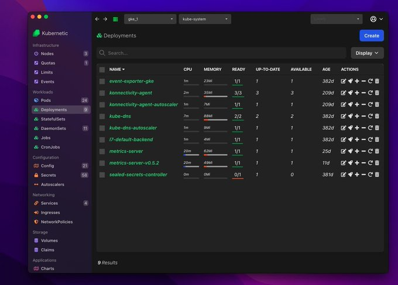The height and width of the screenshot is (285, 398).
Task: Click konnectivity-agent memory usage bar
Action: [x=215, y=97]
